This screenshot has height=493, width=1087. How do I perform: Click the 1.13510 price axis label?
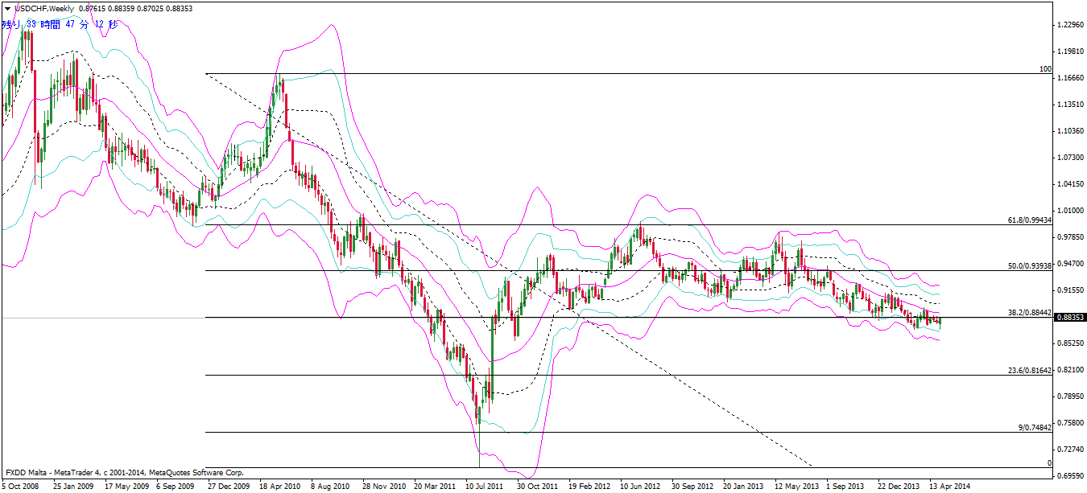(x=1070, y=105)
